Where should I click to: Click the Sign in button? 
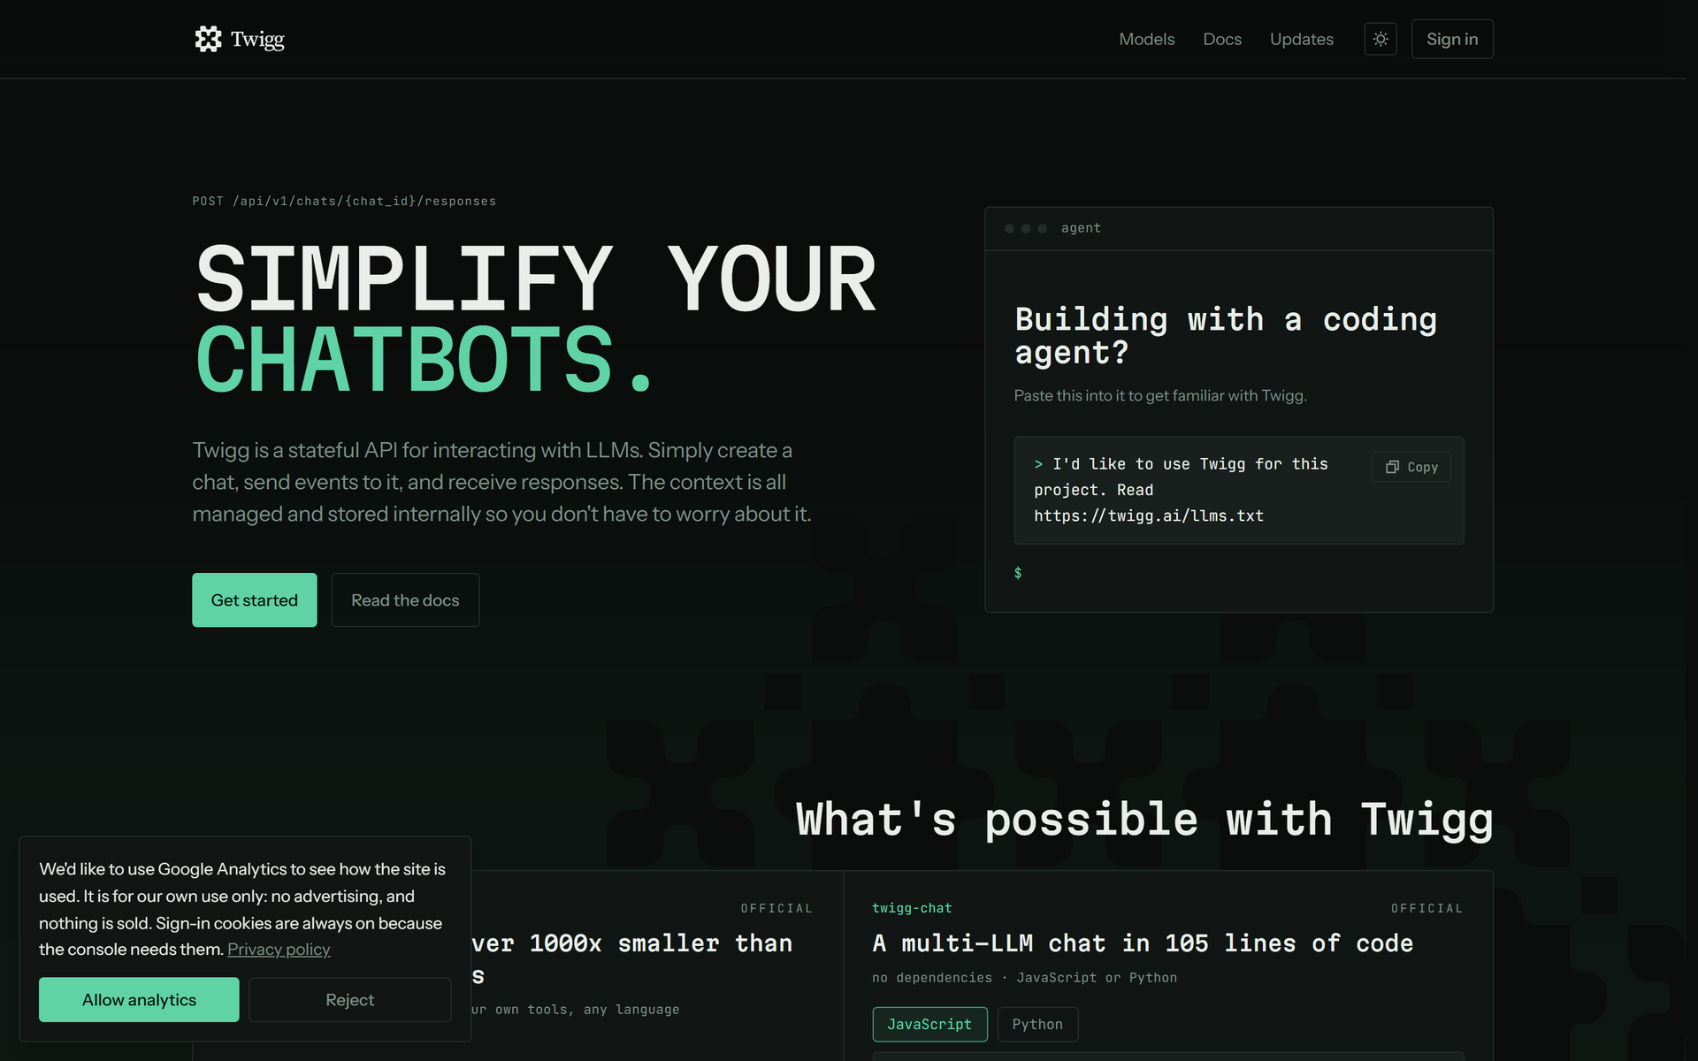pyautogui.click(x=1452, y=39)
